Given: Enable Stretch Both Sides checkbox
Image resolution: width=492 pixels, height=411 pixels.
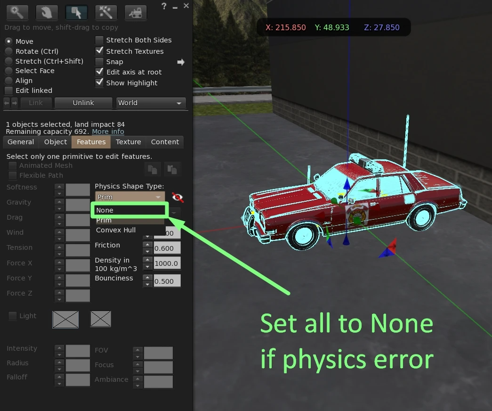Looking at the screenshot, I should 99,40.
